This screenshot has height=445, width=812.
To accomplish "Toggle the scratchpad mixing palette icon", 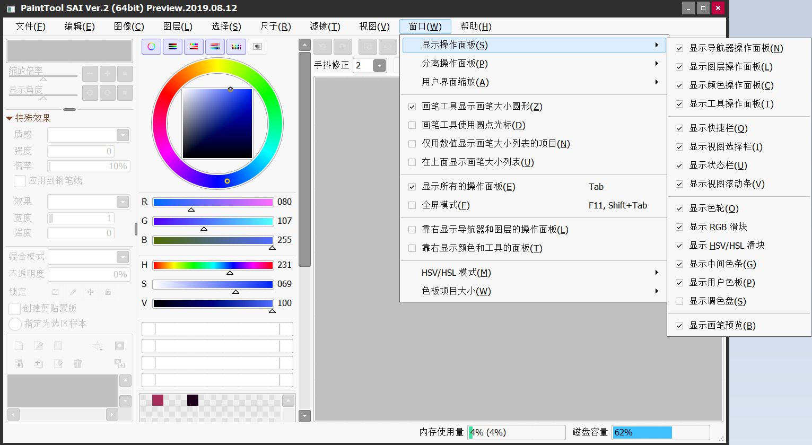I will [x=257, y=47].
